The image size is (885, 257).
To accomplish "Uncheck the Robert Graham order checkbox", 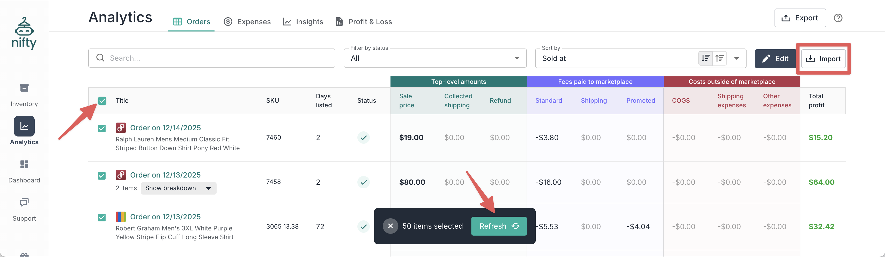I will pyautogui.click(x=102, y=218).
